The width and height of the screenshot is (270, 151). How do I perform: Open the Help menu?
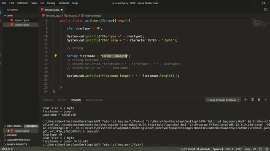(x=75, y=3)
